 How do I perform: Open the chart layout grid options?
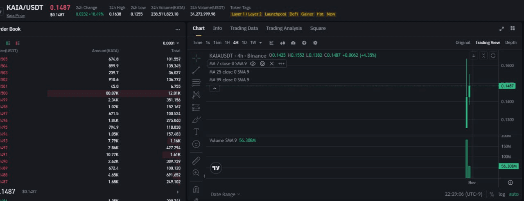(x=513, y=28)
